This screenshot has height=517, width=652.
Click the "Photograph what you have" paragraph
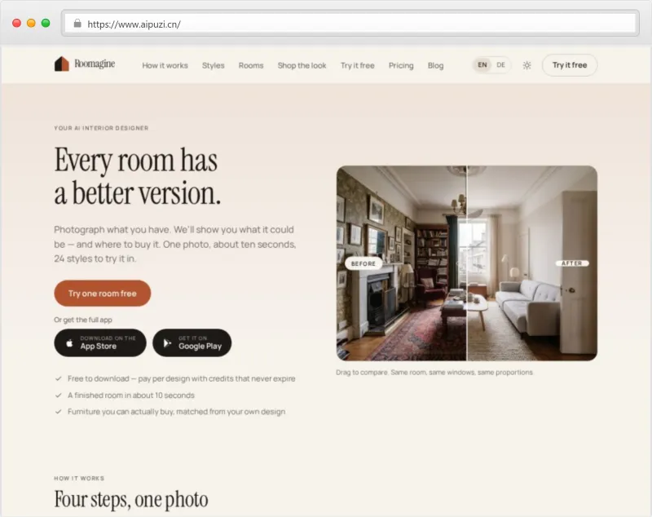click(x=175, y=244)
